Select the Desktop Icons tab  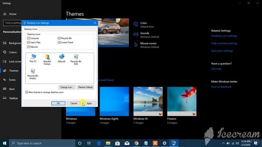(x=31, y=29)
